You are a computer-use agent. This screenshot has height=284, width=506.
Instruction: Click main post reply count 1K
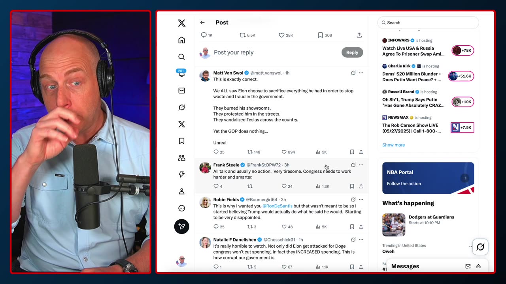(x=207, y=35)
